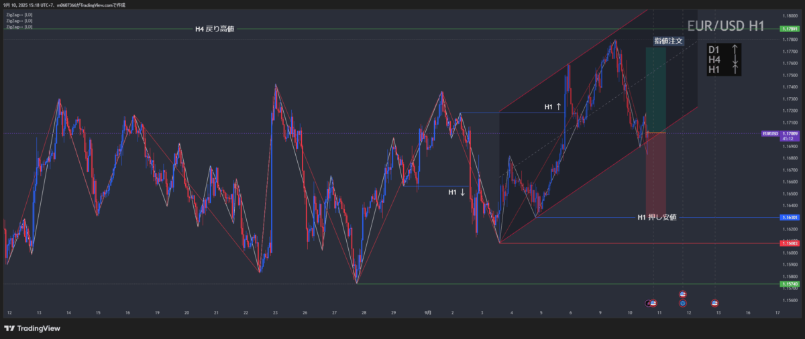Open US flag event beside the lightning icon

(654, 303)
